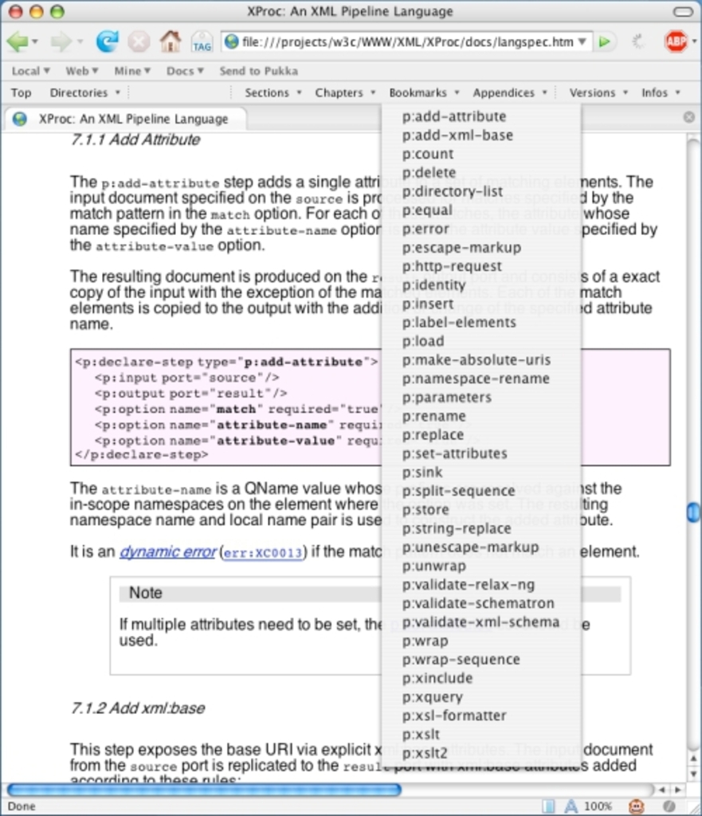This screenshot has height=816, width=702.
Task: Click the Top navigation button
Action: (21, 92)
